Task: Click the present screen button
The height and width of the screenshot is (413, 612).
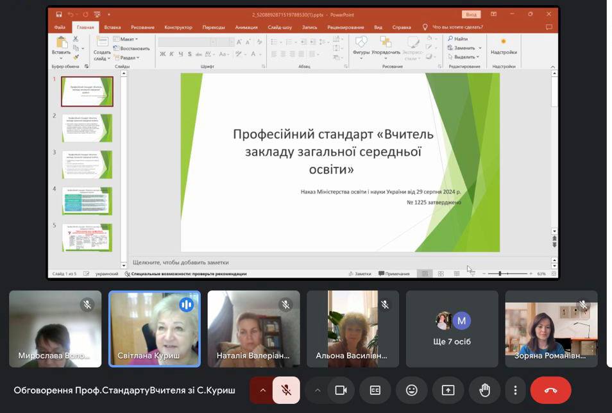Action: click(448, 390)
